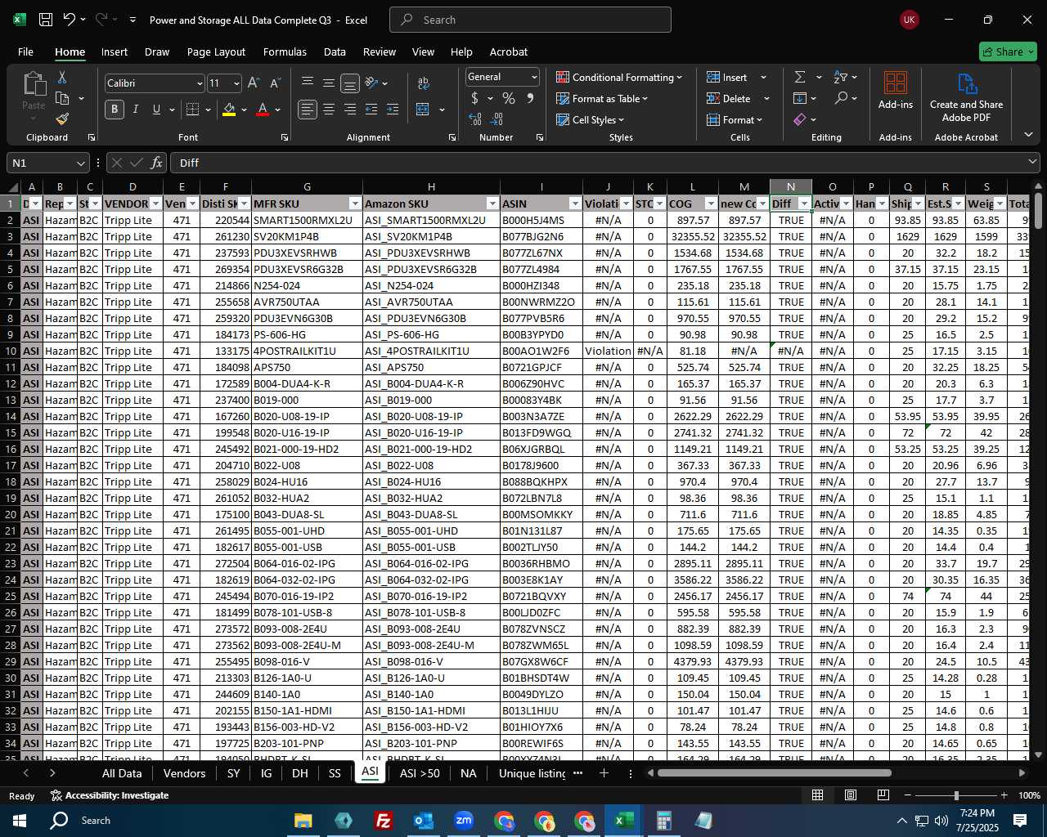The image size is (1047, 837).
Task: Toggle Middle Align vertical alignment
Action: (329, 83)
